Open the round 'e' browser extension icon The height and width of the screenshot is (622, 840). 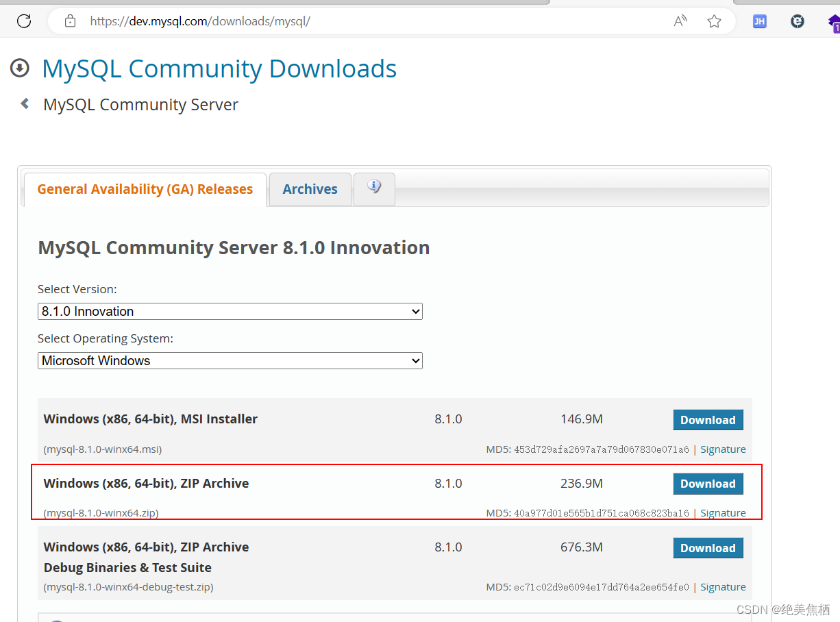798,21
